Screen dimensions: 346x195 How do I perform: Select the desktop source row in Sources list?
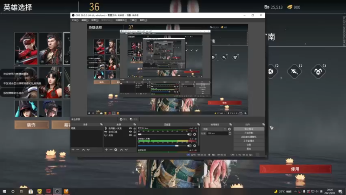point(120,135)
